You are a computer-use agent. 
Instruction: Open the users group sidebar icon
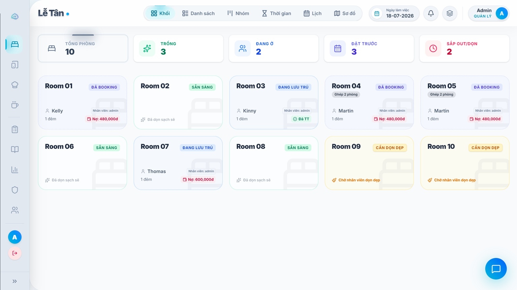click(x=15, y=210)
